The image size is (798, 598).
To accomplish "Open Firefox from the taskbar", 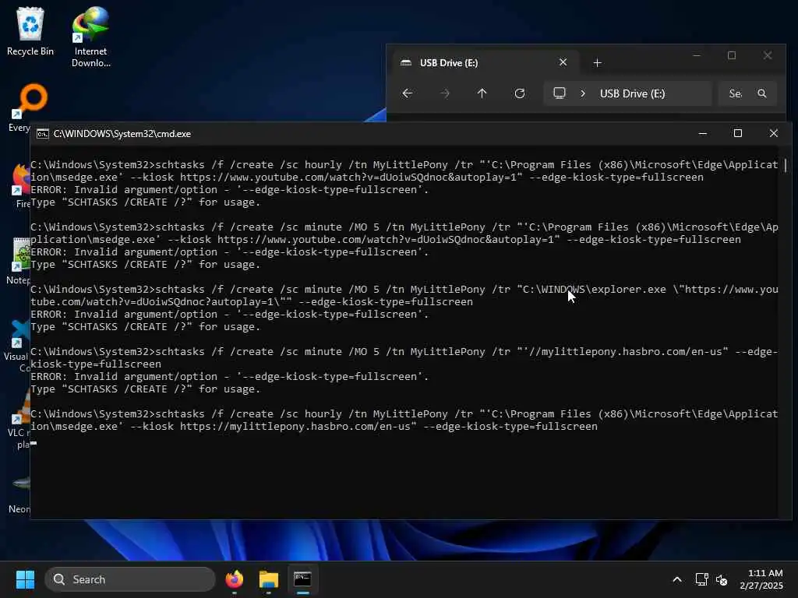I will coord(234,579).
